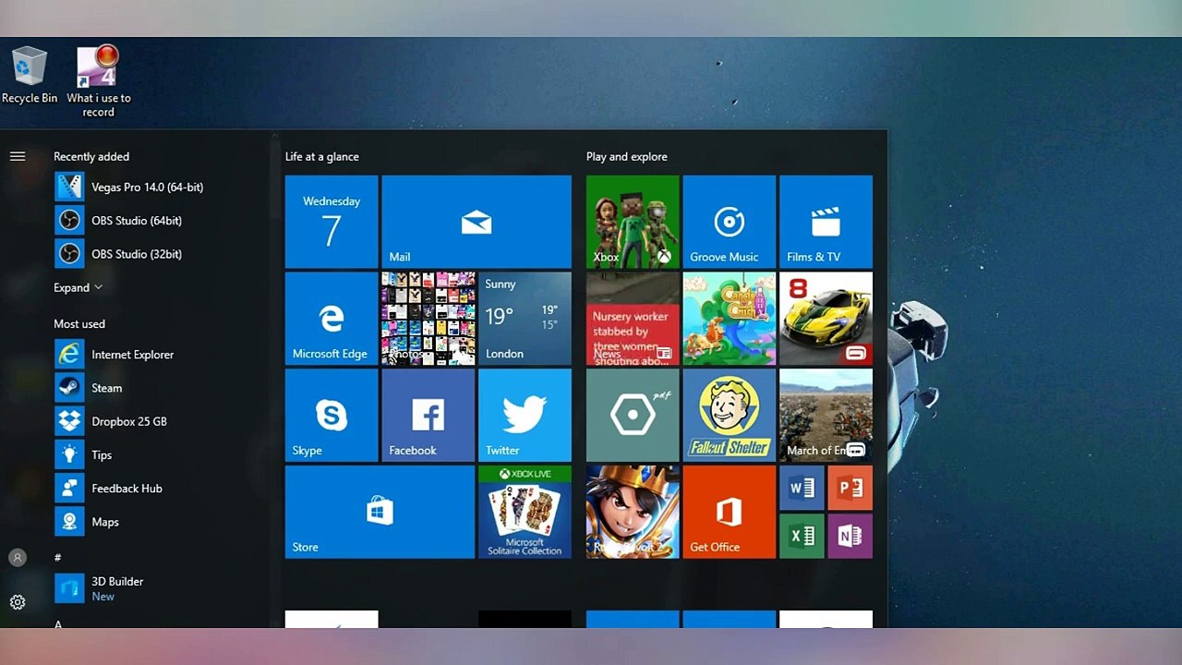Open the Weather tile for London

click(x=525, y=319)
